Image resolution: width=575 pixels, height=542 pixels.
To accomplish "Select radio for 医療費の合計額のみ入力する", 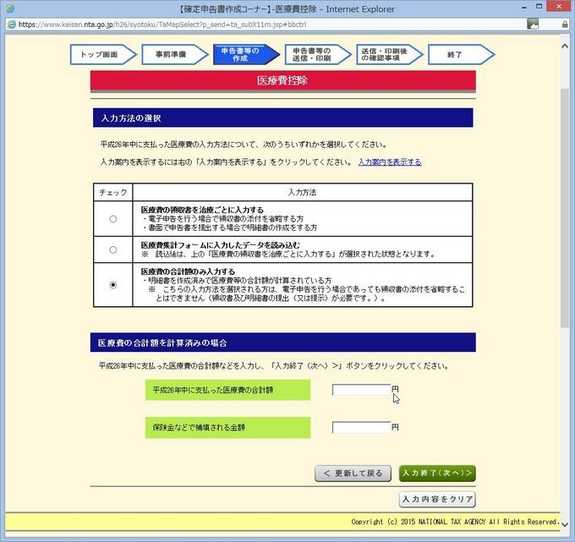I will (113, 285).
